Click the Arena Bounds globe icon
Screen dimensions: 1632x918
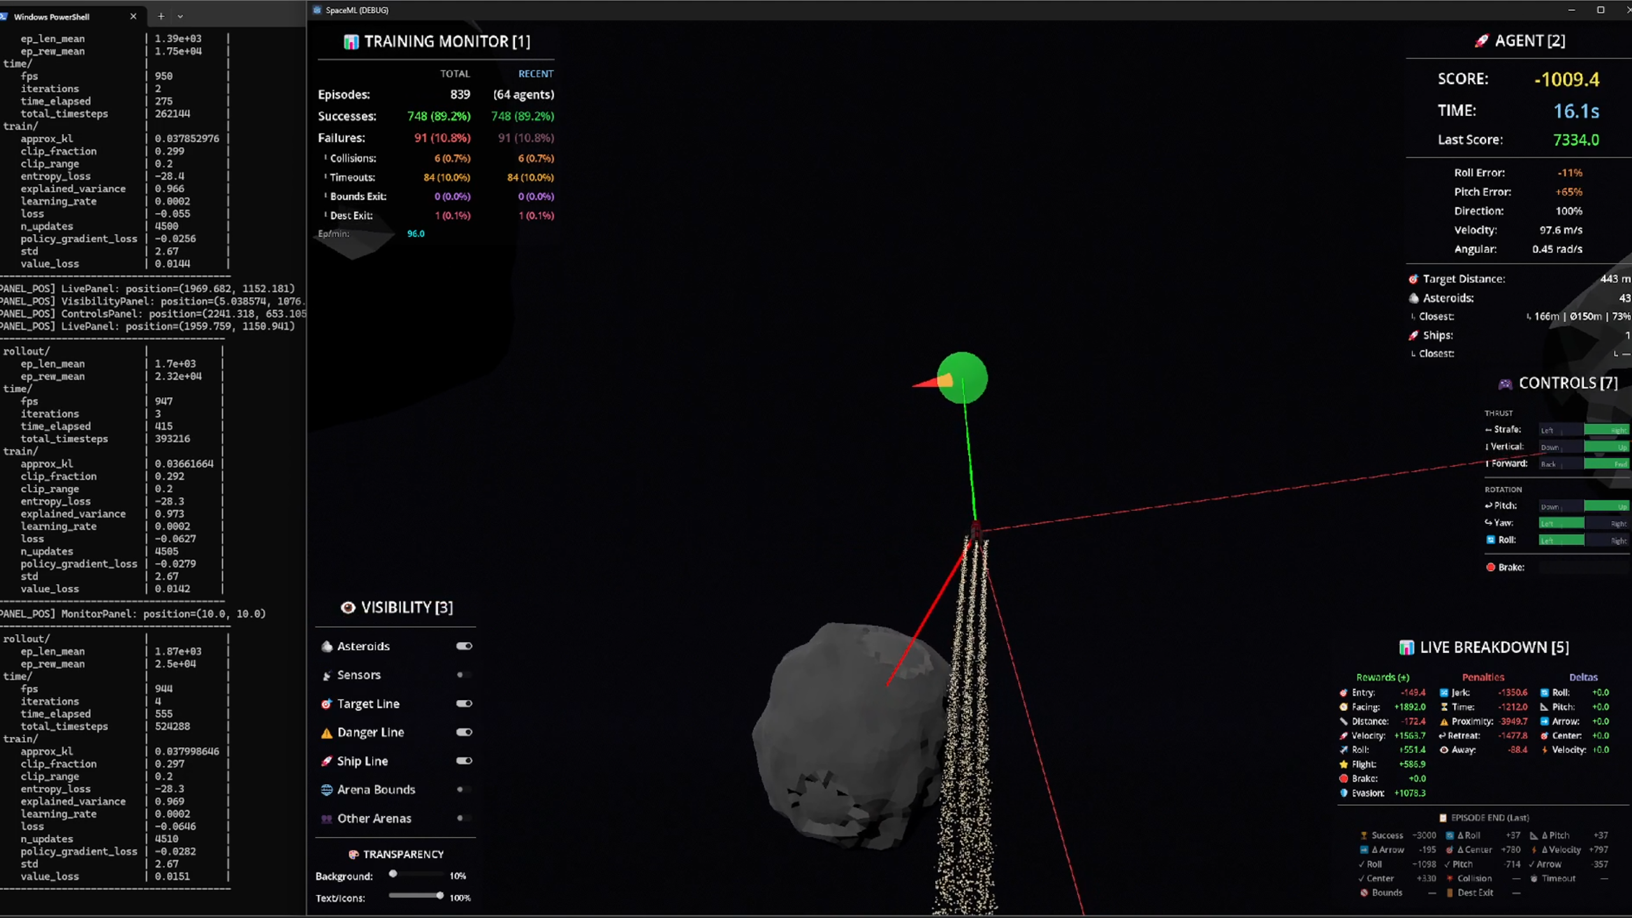326,790
